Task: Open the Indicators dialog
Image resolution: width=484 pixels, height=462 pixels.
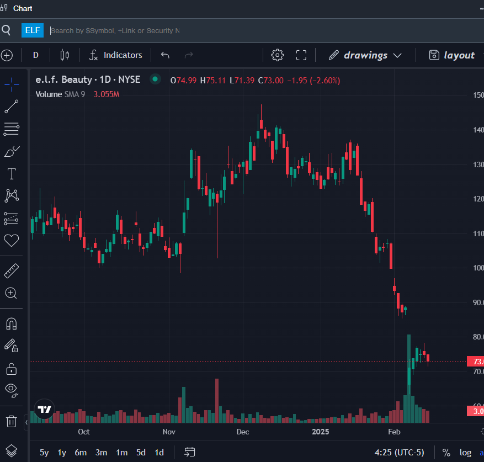Action: tap(116, 55)
